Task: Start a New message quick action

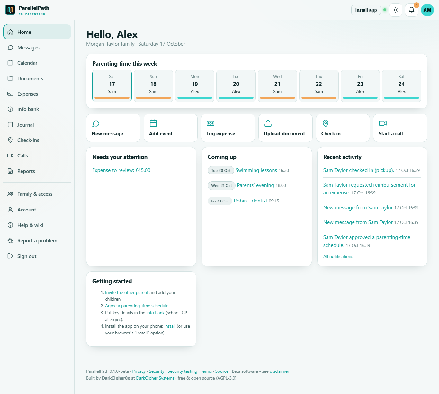Action: [113, 128]
